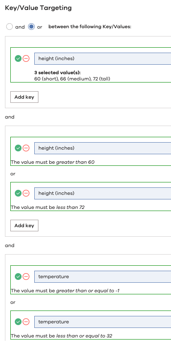The image size is (171, 347).
Task: Open height key field above 'greater than 60'
Action: tap(103, 148)
